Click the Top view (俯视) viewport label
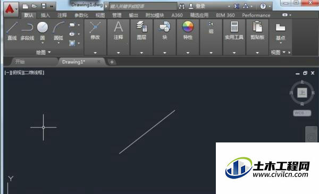 point(17,73)
